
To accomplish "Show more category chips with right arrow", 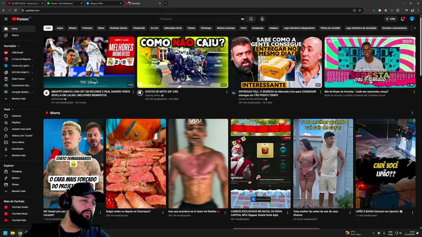I will pyautogui.click(x=415, y=28).
